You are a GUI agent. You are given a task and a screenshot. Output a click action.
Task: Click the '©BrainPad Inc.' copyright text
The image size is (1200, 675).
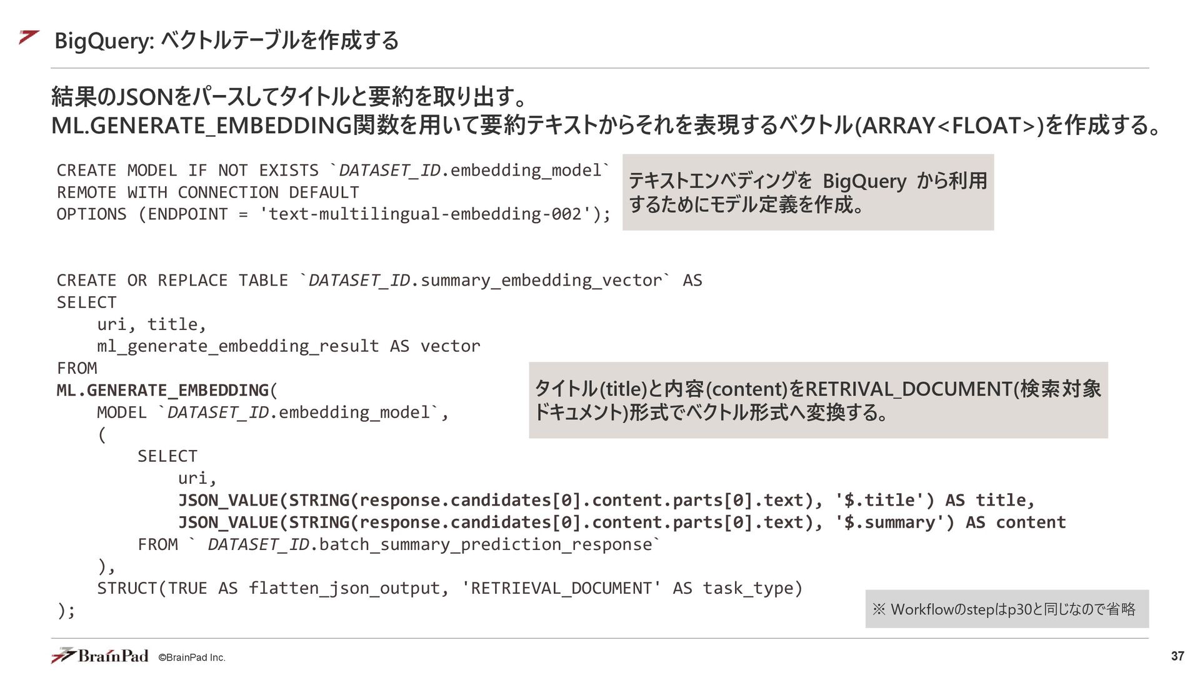192,657
